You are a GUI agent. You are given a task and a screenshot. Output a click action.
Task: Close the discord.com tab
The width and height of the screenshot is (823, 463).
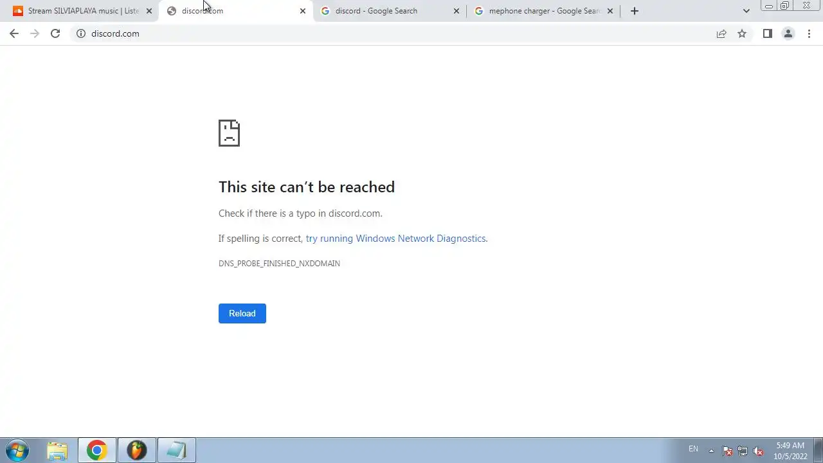pos(303,11)
